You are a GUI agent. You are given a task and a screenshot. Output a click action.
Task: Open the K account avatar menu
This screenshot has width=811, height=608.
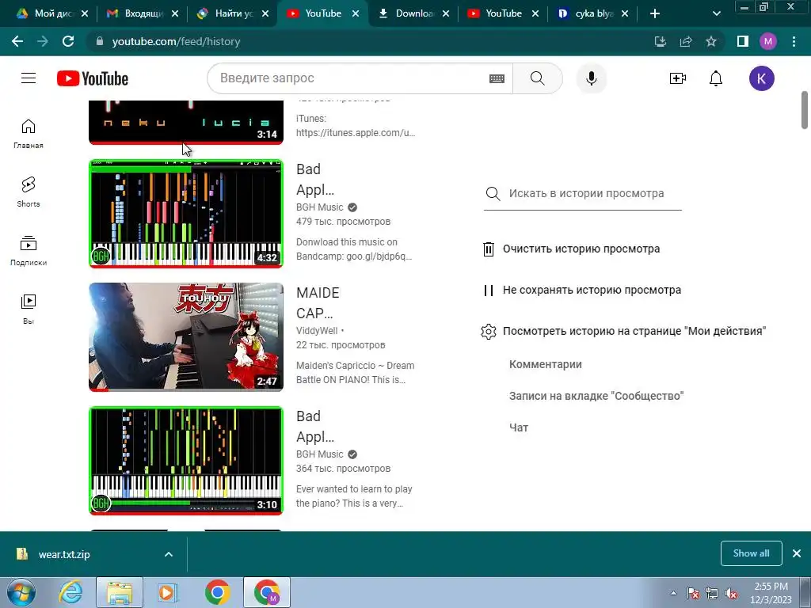[x=761, y=78]
